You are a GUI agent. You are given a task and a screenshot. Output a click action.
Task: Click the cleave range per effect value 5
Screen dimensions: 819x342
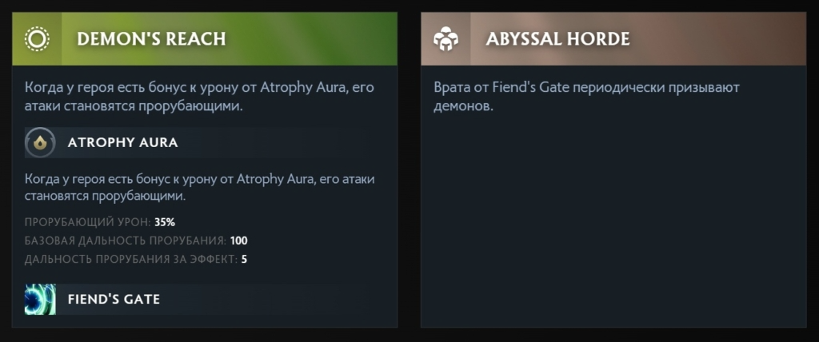pyautogui.click(x=244, y=259)
